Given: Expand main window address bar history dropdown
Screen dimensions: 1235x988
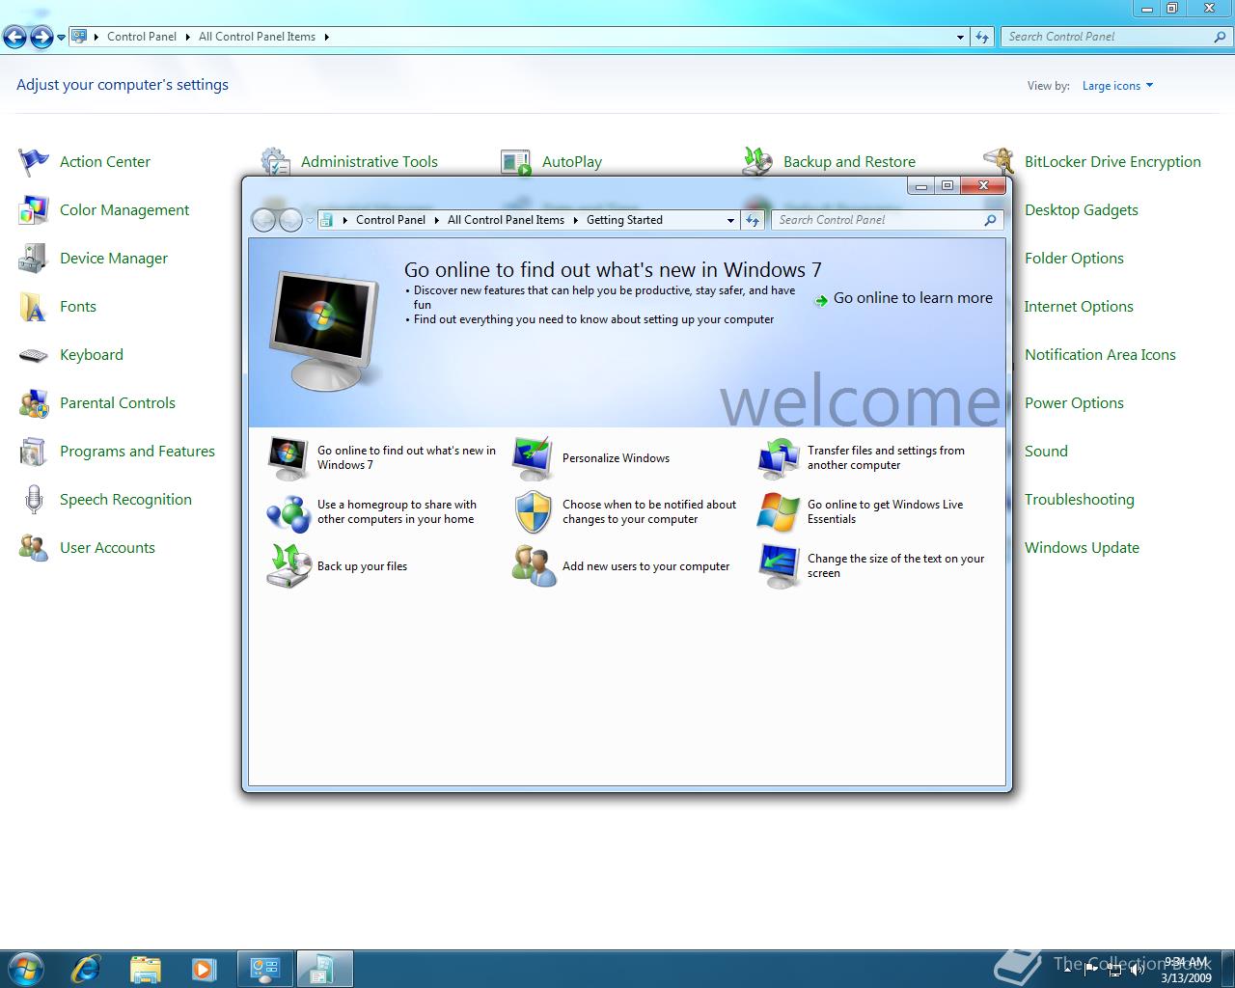Looking at the screenshot, I should click(x=960, y=37).
